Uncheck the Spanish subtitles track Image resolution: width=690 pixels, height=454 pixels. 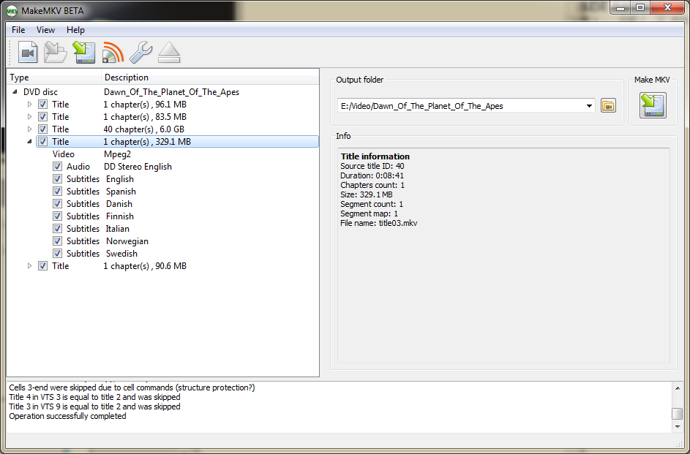click(x=56, y=191)
